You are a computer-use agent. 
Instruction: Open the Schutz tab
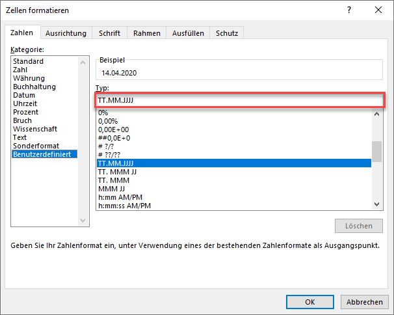(x=227, y=33)
